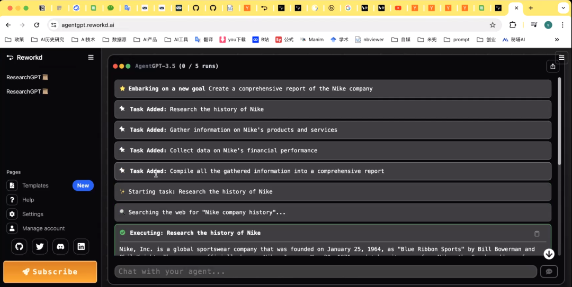This screenshot has height=287, width=572.
Task: Open the 政策 bookmark folder
Action: (x=15, y=40)
